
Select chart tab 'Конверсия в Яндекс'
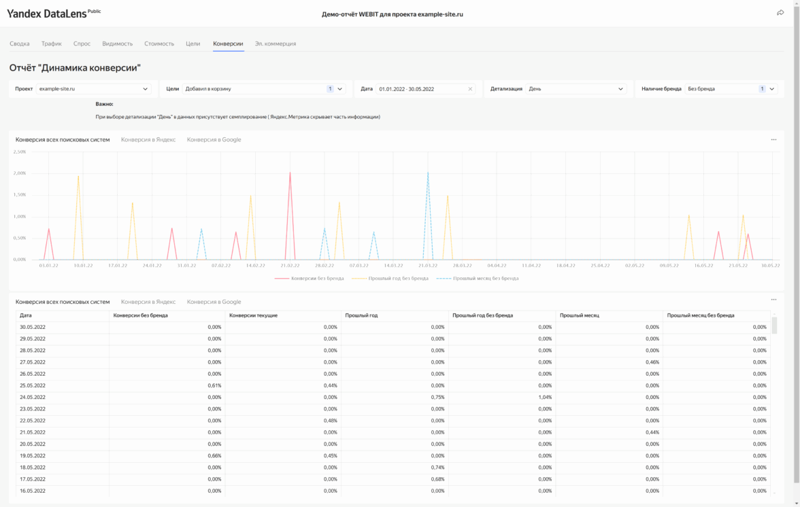coord(148,139)
